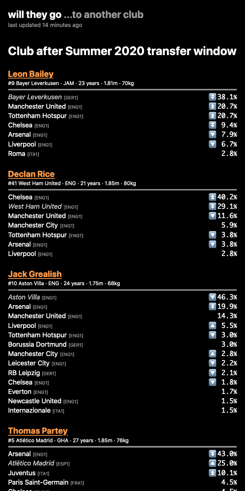
Task: Click the double up arrow beside Chelsea 40.2%
Action: point(212,197)
